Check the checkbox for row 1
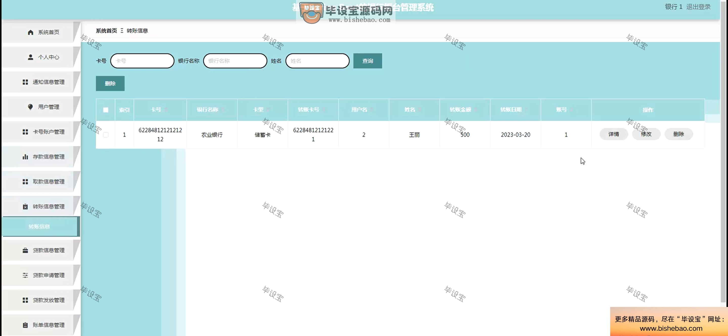 tap(106, 135)
